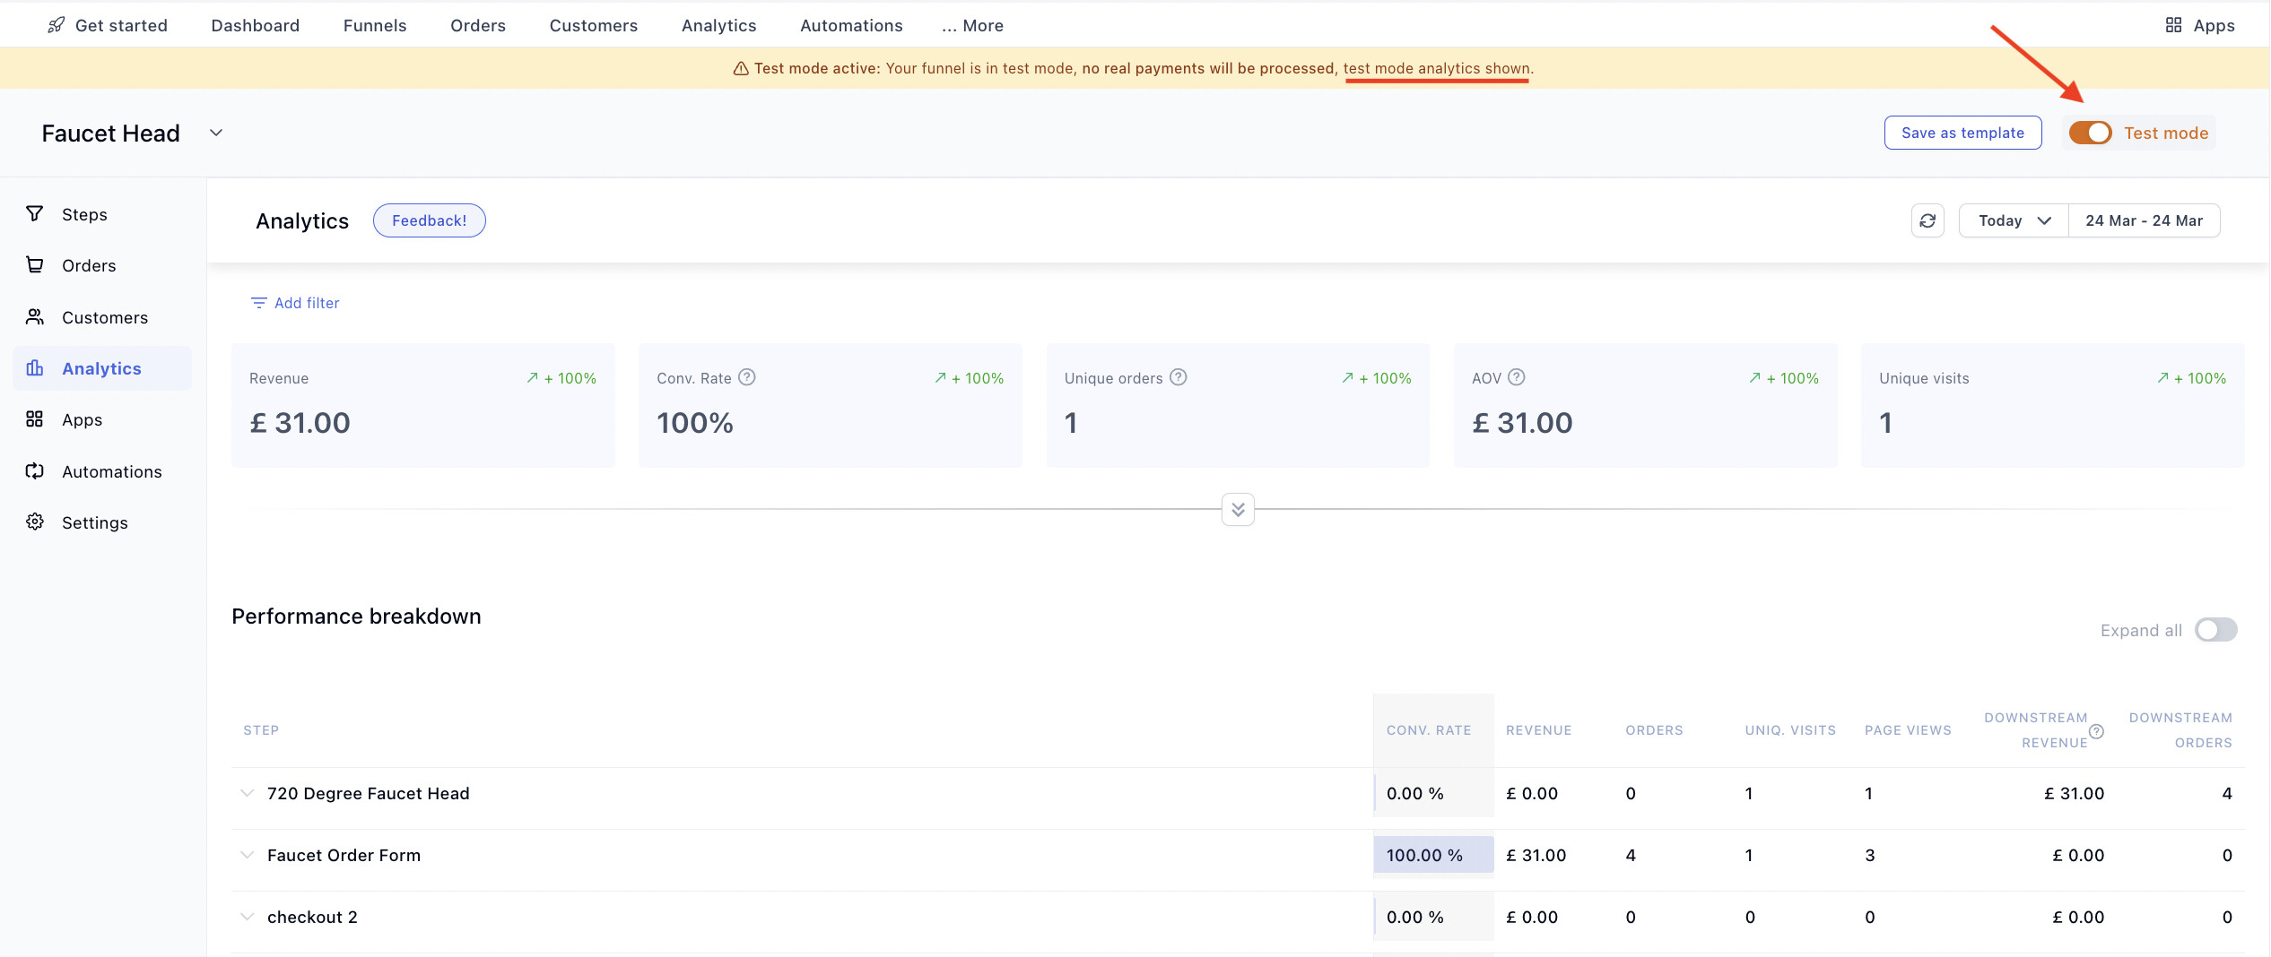
Task: Disable the Test mode toggle
Action: (x=2090, y=133)
